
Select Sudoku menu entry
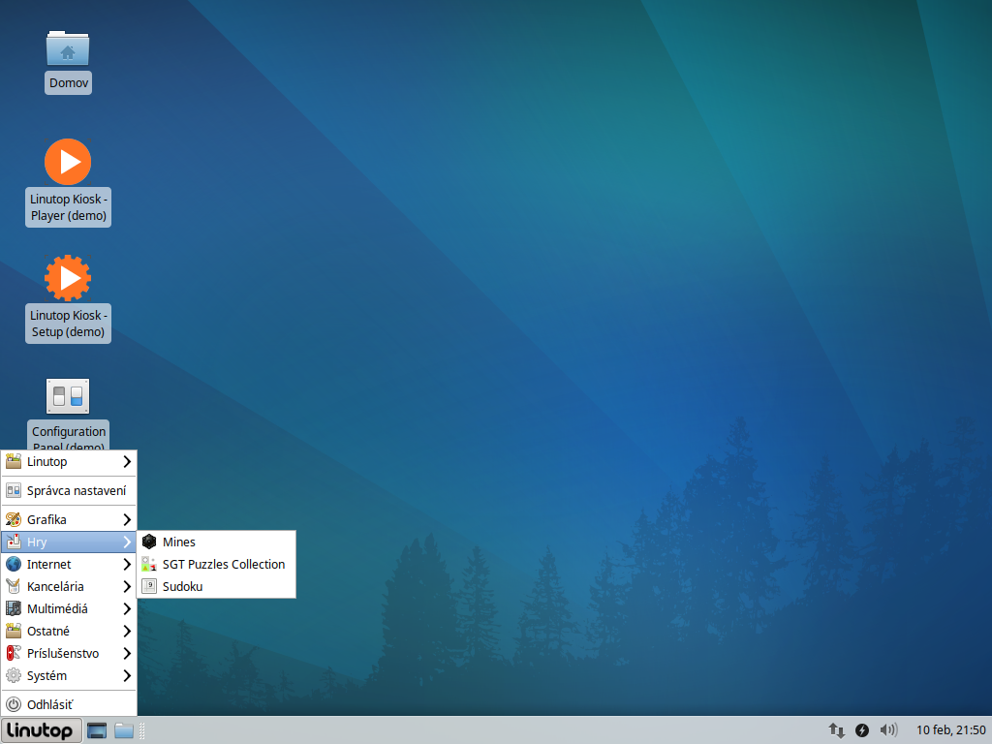216,586
